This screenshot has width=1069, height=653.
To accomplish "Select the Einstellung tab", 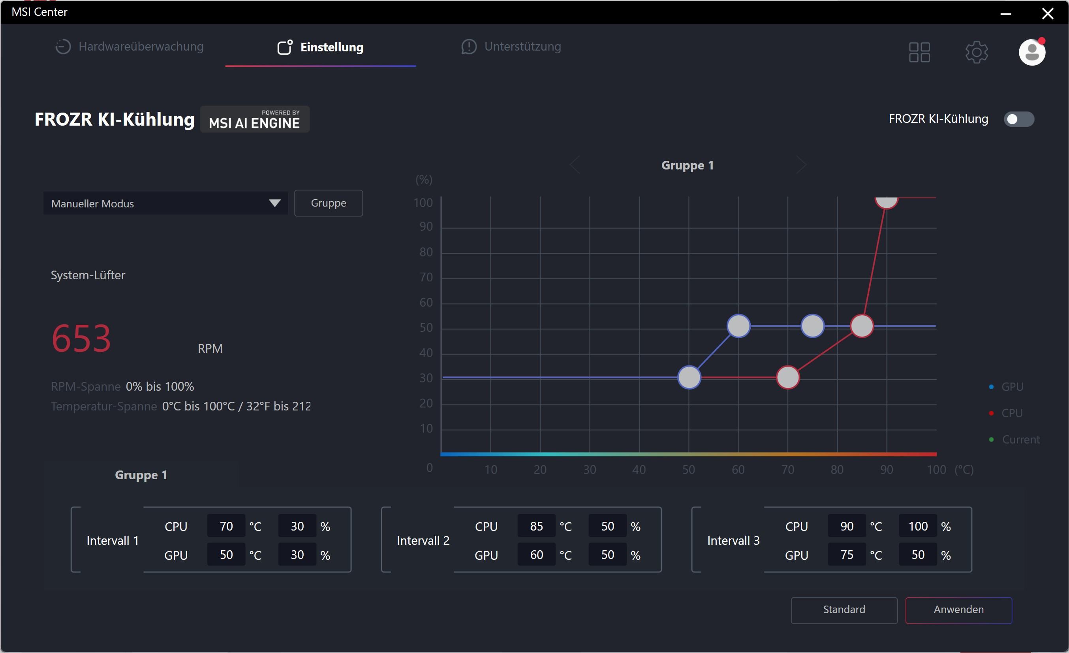I will coord(331,47).
